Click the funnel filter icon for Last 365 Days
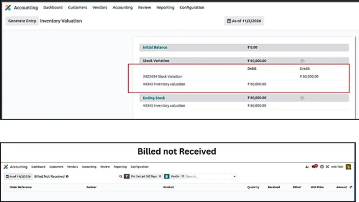Screen dimensions: 359x202 pyautogui.click(x=127, y=176)
